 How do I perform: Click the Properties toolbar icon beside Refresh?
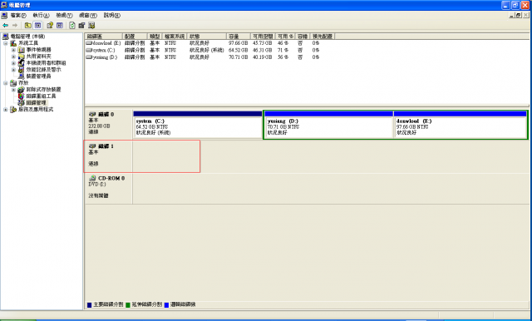point(81,26)
